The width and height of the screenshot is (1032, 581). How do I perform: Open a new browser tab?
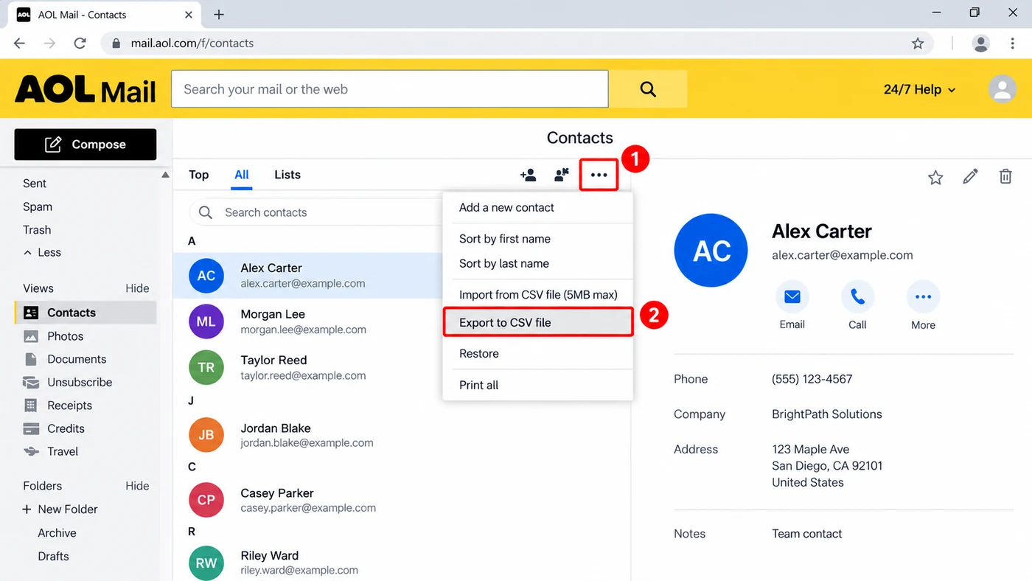tap(219, 15)
